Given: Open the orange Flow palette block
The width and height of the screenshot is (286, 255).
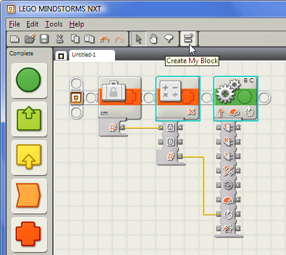Looking at the screenshot, I should pos(29,195).
